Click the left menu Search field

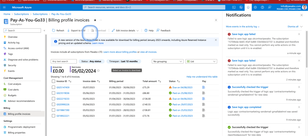(22, 31)
